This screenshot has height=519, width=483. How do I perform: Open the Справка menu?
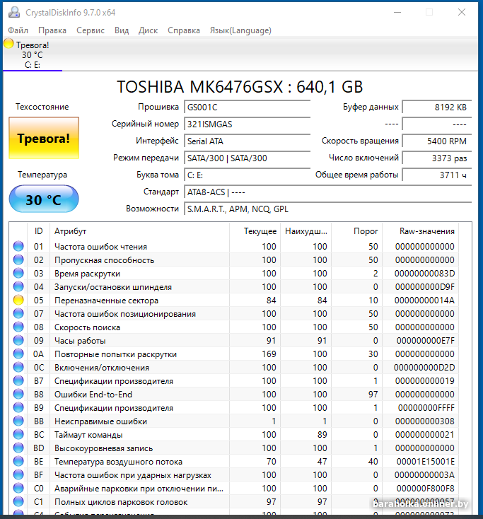point(184,30)
